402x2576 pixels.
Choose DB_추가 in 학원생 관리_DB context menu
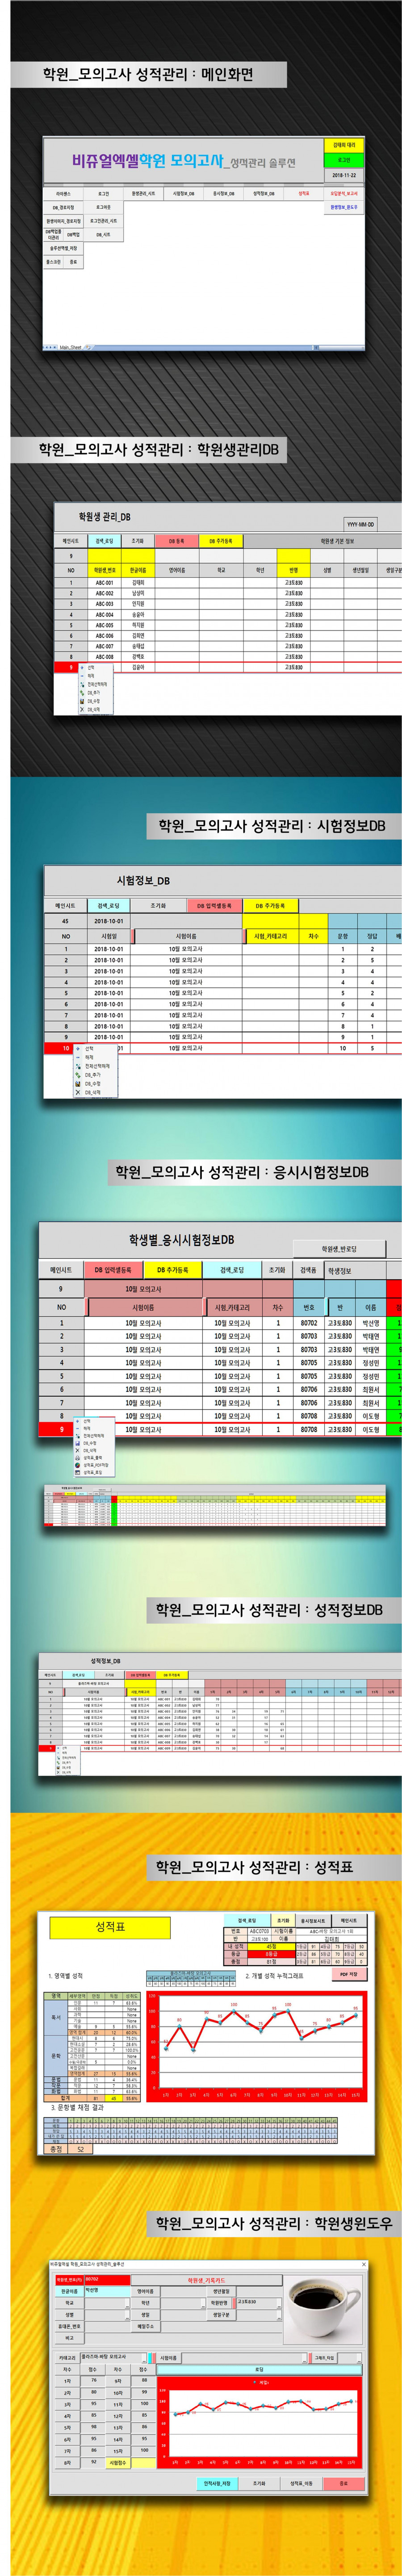point(93,692)
